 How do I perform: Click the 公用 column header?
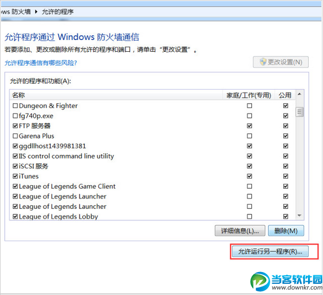coord(285,95)
